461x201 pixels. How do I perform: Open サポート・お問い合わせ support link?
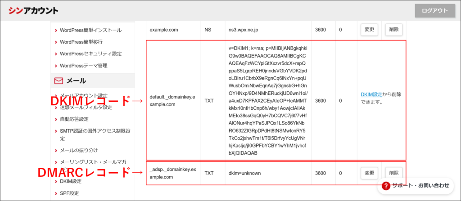[420, 185]
